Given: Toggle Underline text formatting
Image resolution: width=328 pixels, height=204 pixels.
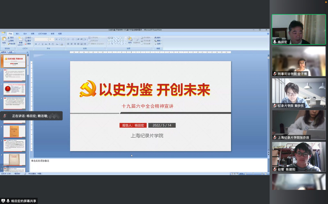Looking at the screenshot, I should 41,44.
